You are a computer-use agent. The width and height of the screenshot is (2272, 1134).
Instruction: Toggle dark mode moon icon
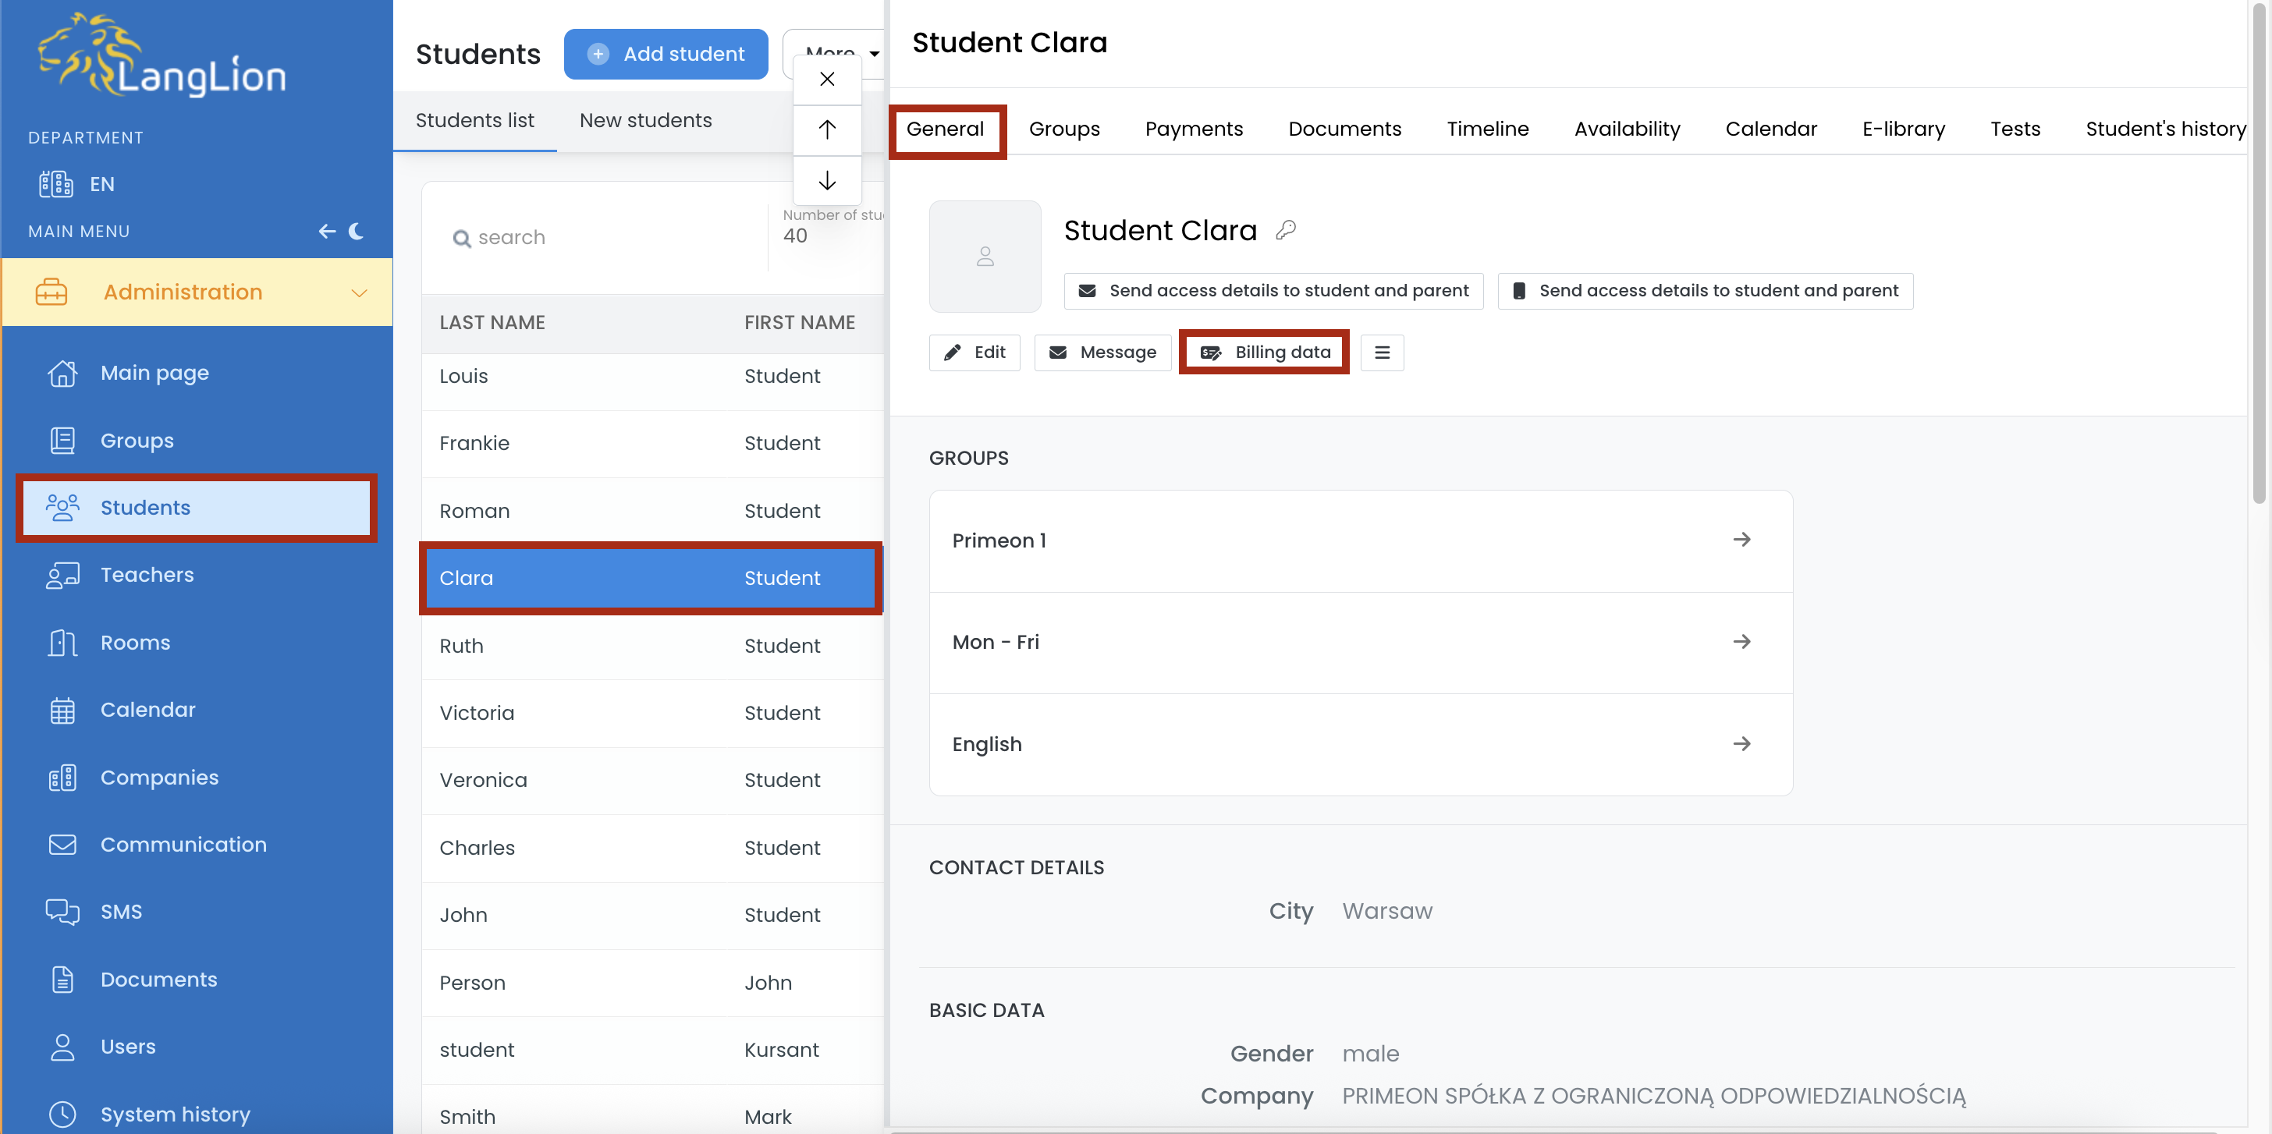357,231
